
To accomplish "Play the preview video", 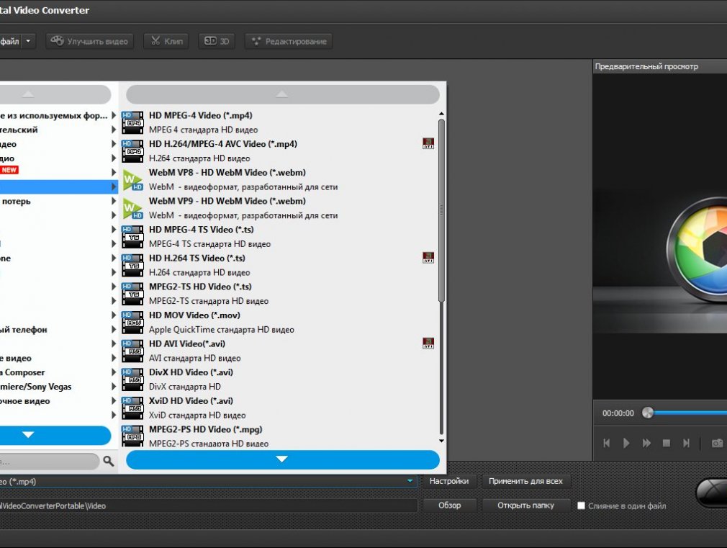I will [626, 443].
